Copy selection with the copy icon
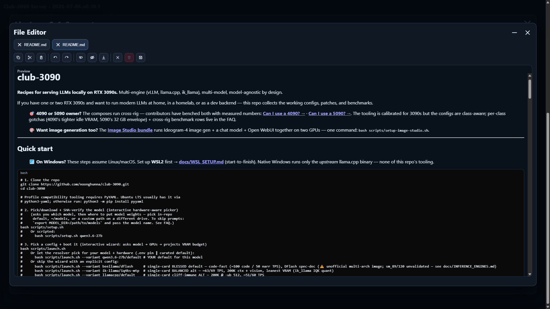This screenshot has width=550, height=309. pyautogui.click(x=18, y=58)
